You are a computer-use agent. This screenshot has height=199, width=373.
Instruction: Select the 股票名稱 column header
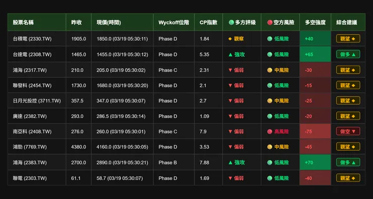pos(37,22)
